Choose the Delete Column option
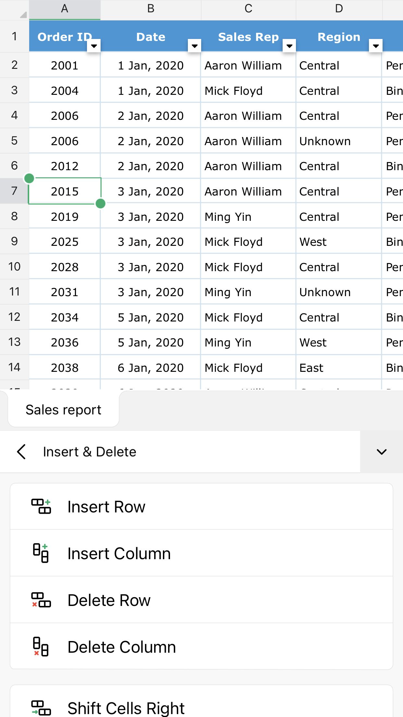 (122, 647)
